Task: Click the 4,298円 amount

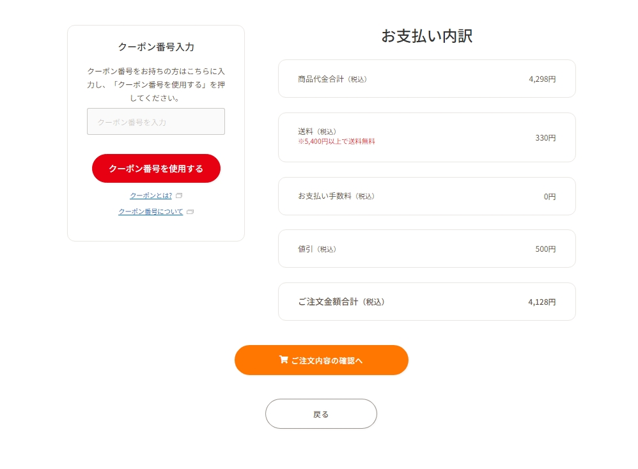Action: click(x=542, y=79)
